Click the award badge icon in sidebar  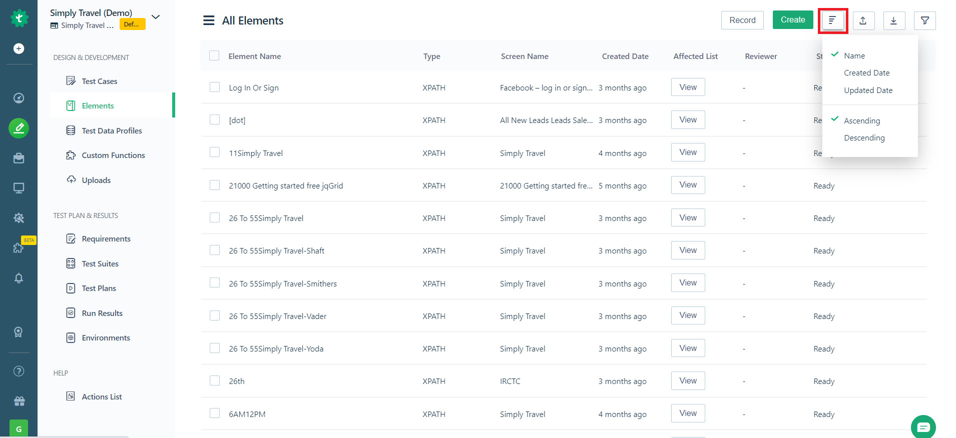19,332
